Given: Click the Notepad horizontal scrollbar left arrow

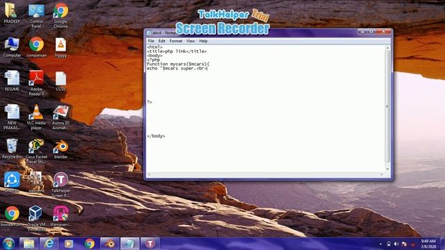Looking at the screenshot, I should [149, 174].
